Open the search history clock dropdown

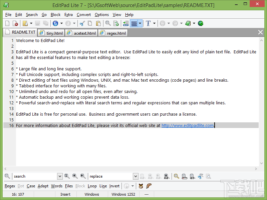(x=132, y=186)
